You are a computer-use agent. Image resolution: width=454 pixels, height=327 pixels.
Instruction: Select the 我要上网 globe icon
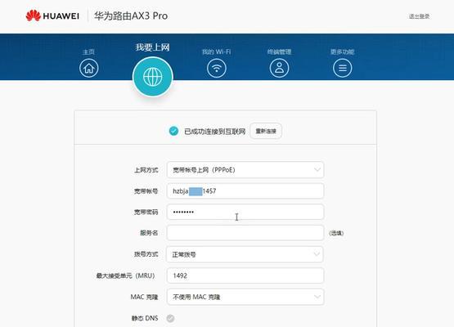point(153,77)
